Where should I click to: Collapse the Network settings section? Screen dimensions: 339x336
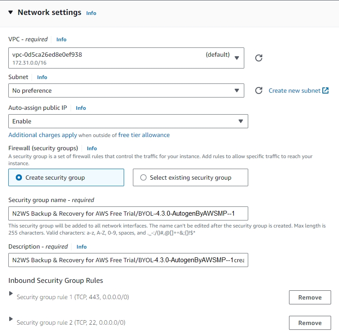[11, 12]
